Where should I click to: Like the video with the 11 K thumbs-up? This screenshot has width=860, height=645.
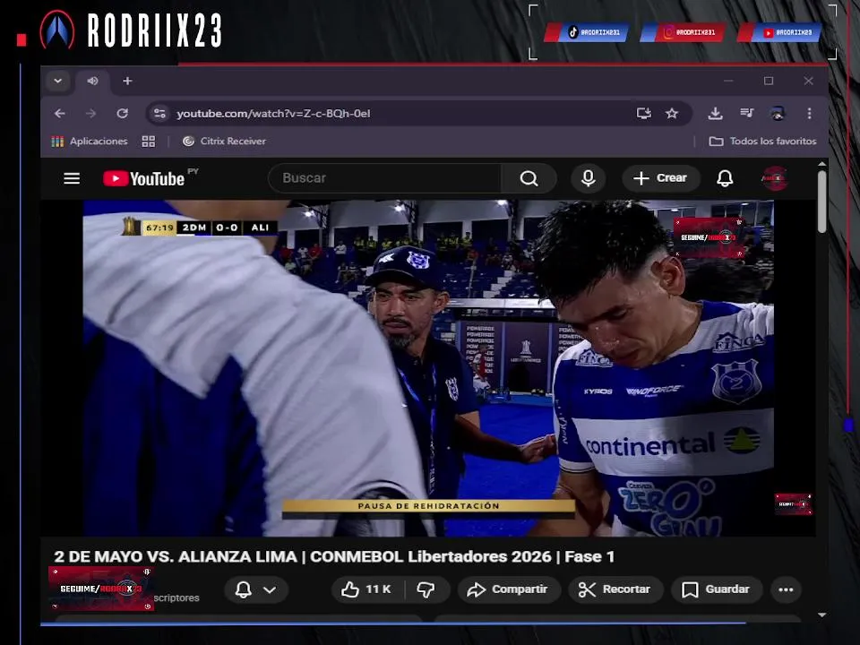point(365,589)
